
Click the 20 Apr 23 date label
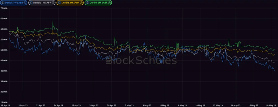tap(23, 105)
